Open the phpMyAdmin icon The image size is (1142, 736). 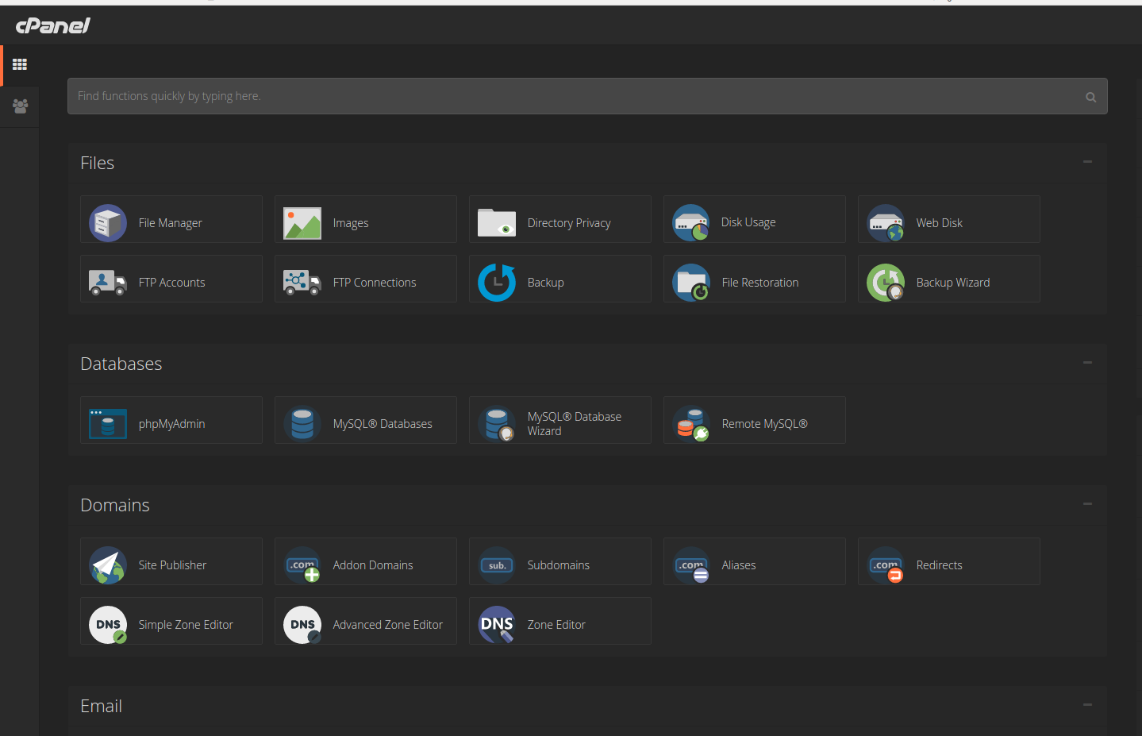click(x=108, y=424)
